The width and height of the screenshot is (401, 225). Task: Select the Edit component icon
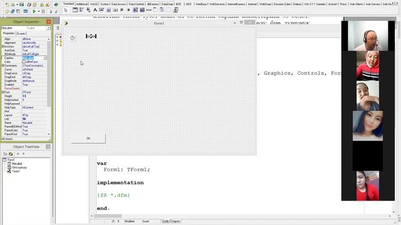[102, 10]
